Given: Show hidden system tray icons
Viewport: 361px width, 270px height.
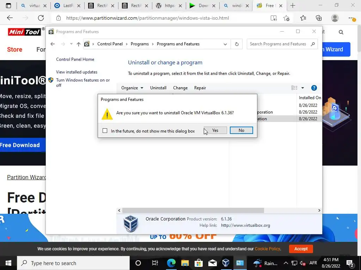Looking at the screenshot, I should point(286,263).
